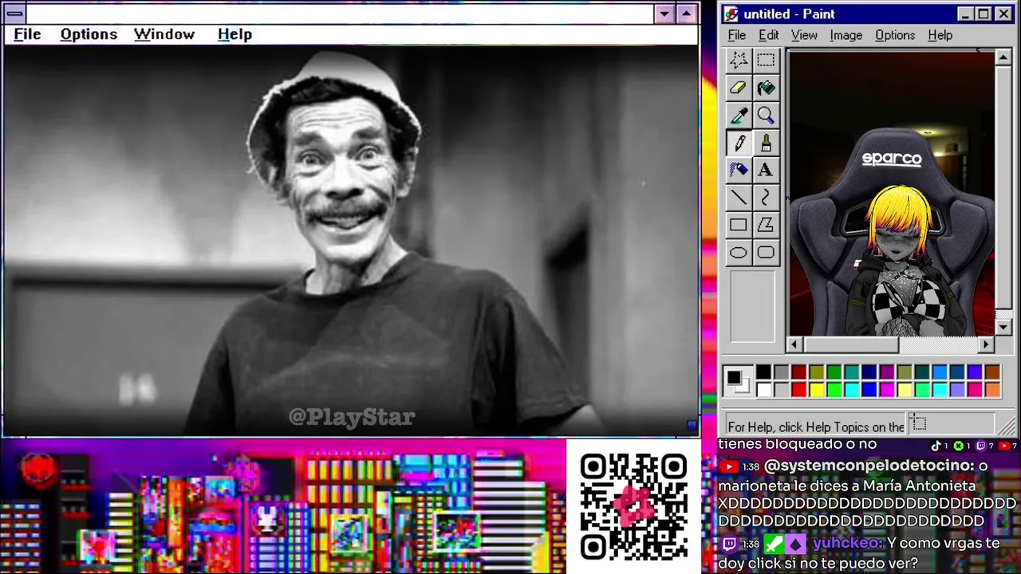Viewport: 1021px width, 574px height.
Task: Select the Rounded Rectangle tool
Action: click(x=766, y=253)
